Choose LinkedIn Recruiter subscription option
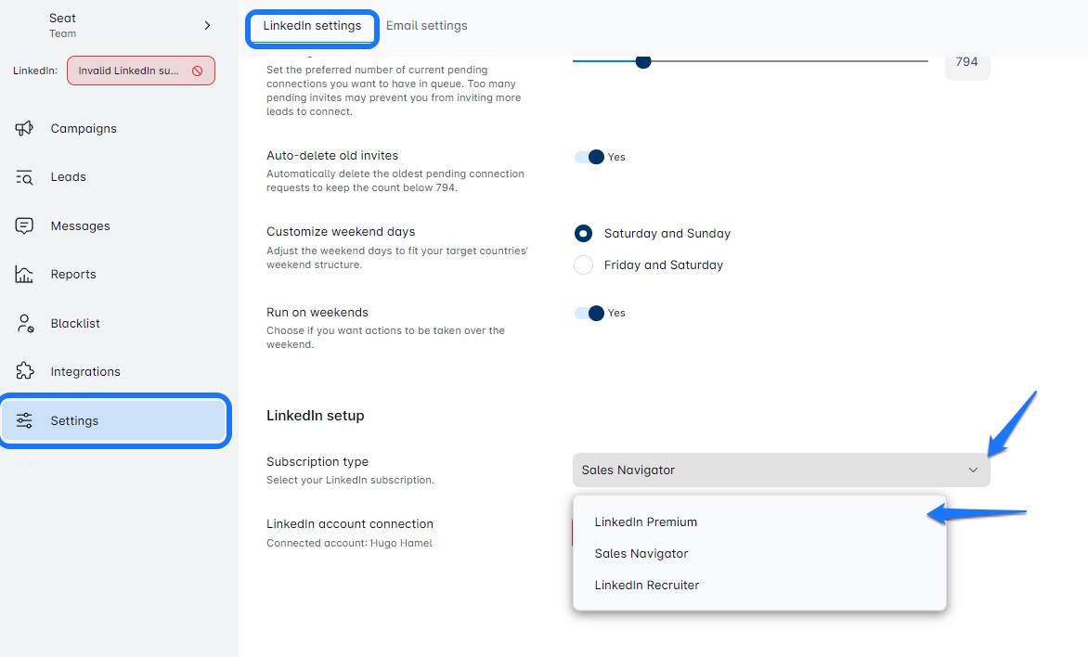 [x=647, y=585]
